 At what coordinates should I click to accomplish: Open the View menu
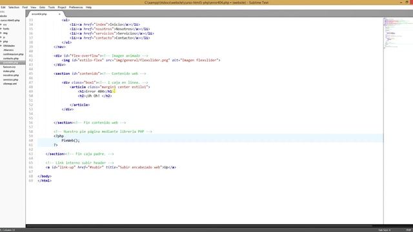coord(34,7)
